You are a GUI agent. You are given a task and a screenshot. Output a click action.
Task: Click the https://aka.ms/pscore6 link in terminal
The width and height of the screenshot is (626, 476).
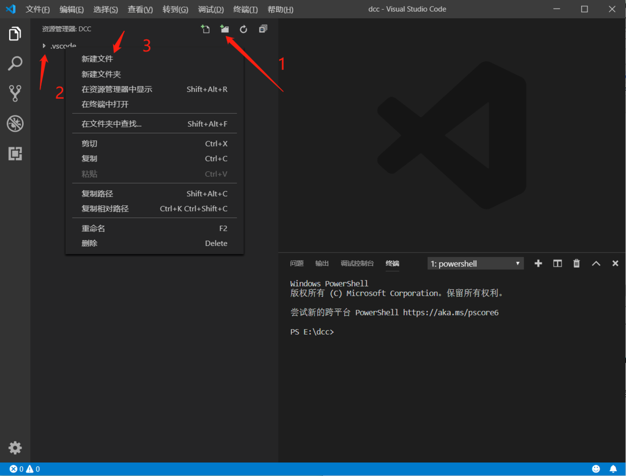coord(451,312)
